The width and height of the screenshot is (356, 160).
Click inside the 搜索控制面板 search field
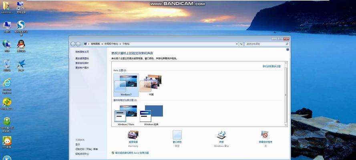[265, 44]
